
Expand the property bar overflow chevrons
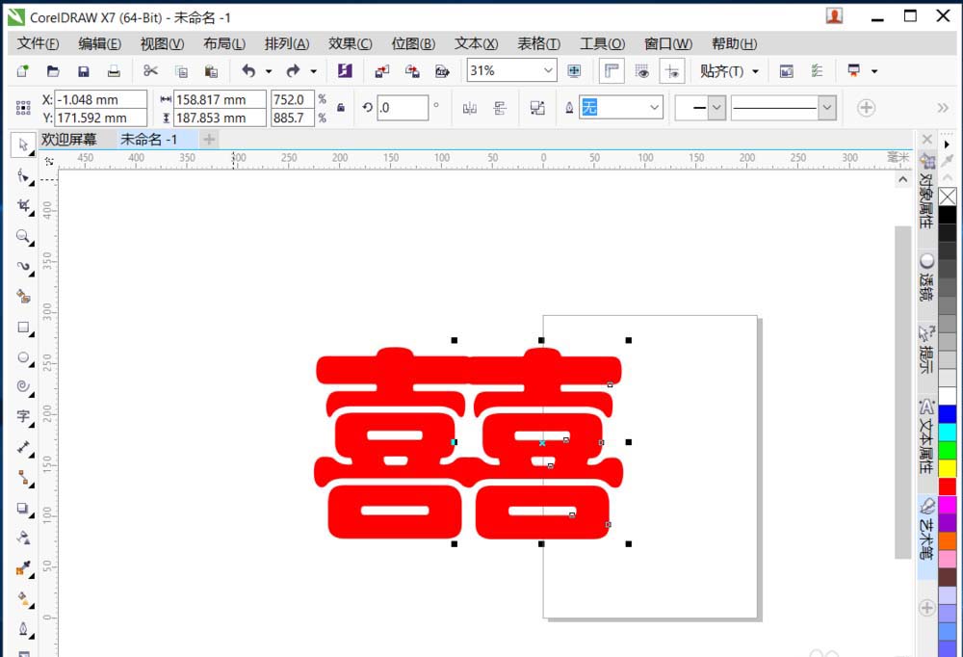coord(944,108)
